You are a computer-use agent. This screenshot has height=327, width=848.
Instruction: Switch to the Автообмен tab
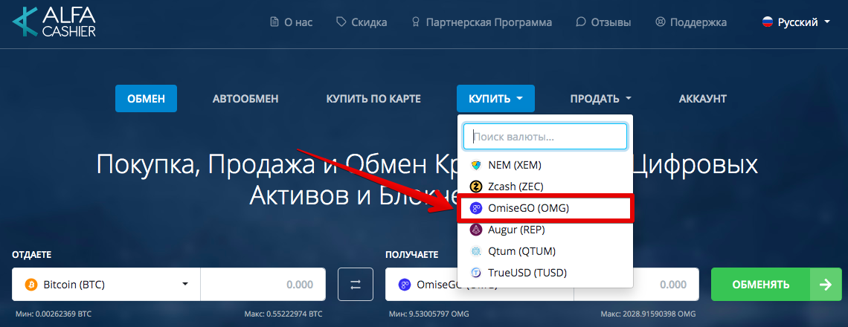(x=245, y=98)
